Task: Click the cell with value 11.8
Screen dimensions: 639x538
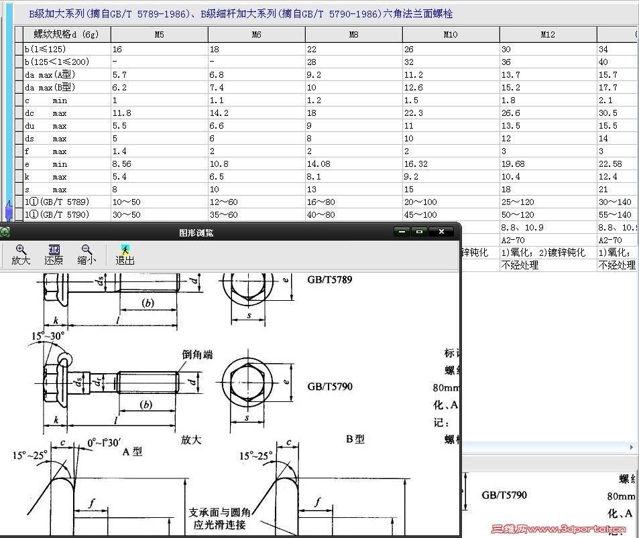Action: pos(160,113)
